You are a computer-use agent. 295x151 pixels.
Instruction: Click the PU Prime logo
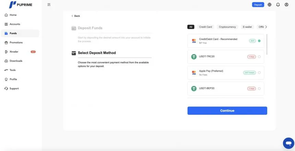tap(21, 5)
